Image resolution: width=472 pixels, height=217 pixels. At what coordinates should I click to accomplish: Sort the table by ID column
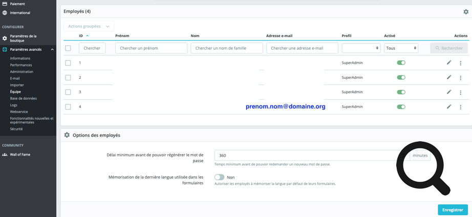click(x=81, y=36)
